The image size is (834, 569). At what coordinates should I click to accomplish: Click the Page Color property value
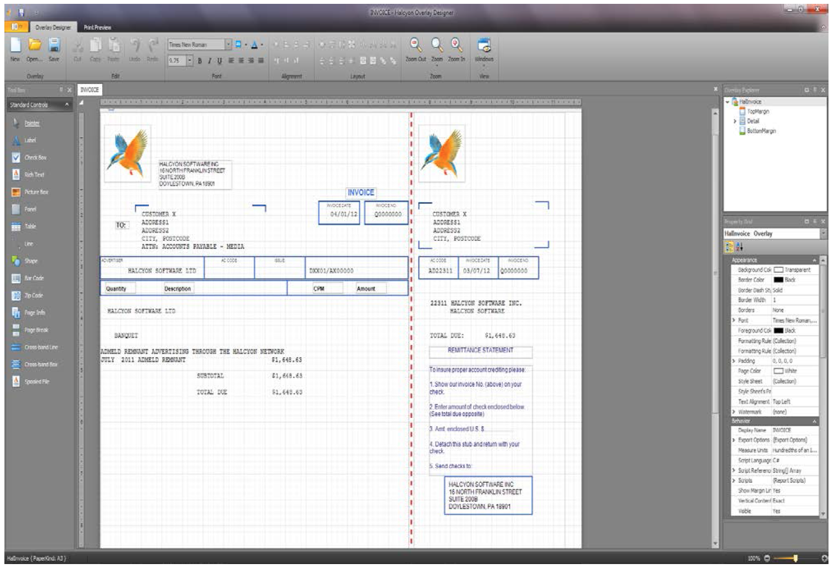(x=795, y=371)
